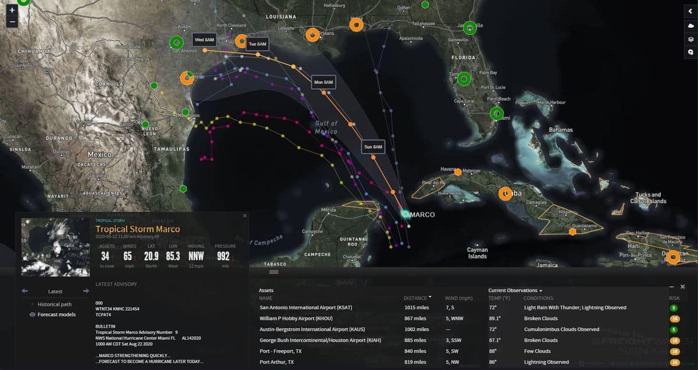Sort assets by the DISTANCE column
The width and height of the screenshot is (698, 370).
pyautogui.click(x=416, y=298)
